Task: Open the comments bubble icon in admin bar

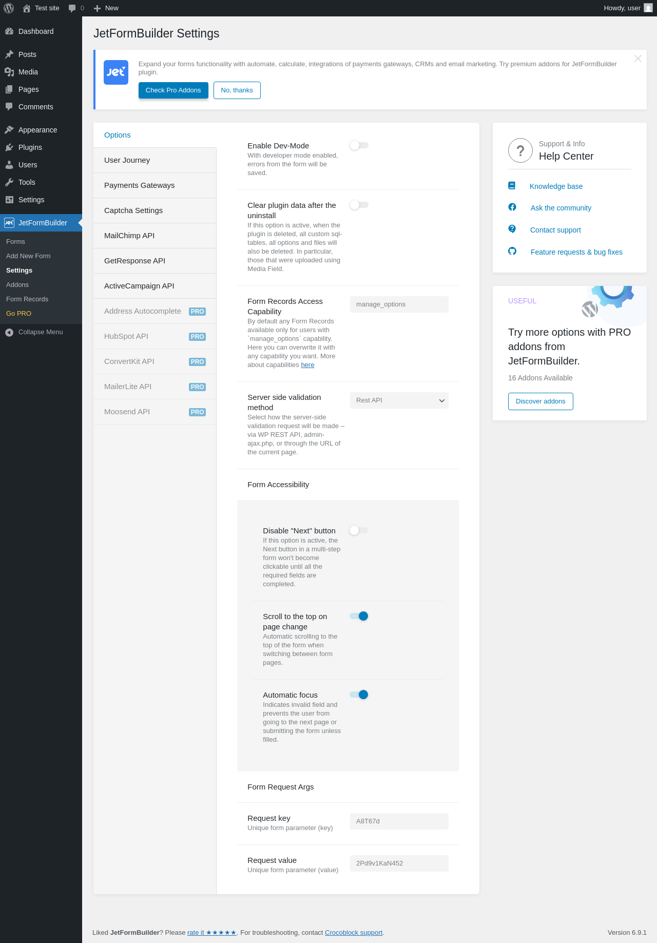Action: (72, 8)
